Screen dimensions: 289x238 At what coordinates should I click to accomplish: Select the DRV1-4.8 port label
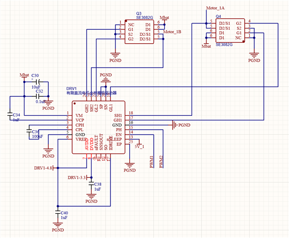[x=44, y=168]
